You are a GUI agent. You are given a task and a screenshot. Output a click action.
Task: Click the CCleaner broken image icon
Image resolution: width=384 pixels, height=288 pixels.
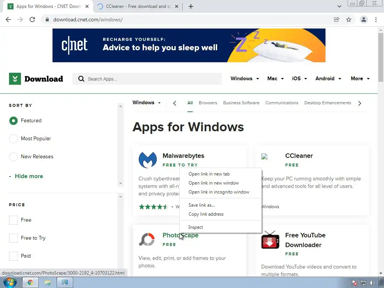[x=264, y=156]
